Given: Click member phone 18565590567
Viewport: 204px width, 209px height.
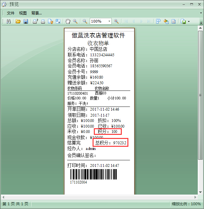Looking at the screenshot, I should pyautogui.click(x=101, y=66).
